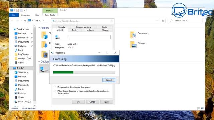The height and width of the screenshot is (120, 214).
Task: Click the drive label text field
Action: point(89,37)
